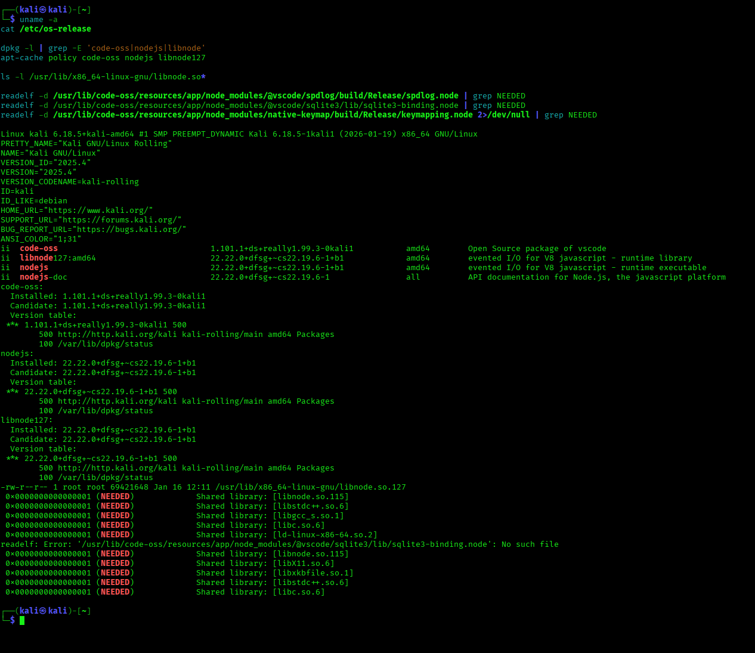The width and height of the screenshot is (755, 653).
Task: Open the forums.kali.org support URL
Action: [x=119, y=220]
